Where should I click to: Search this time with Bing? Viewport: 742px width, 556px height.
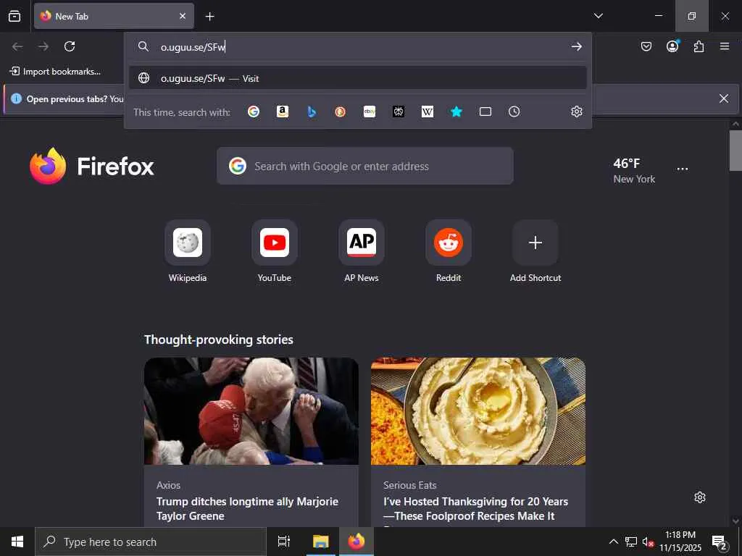pos(312,111)
